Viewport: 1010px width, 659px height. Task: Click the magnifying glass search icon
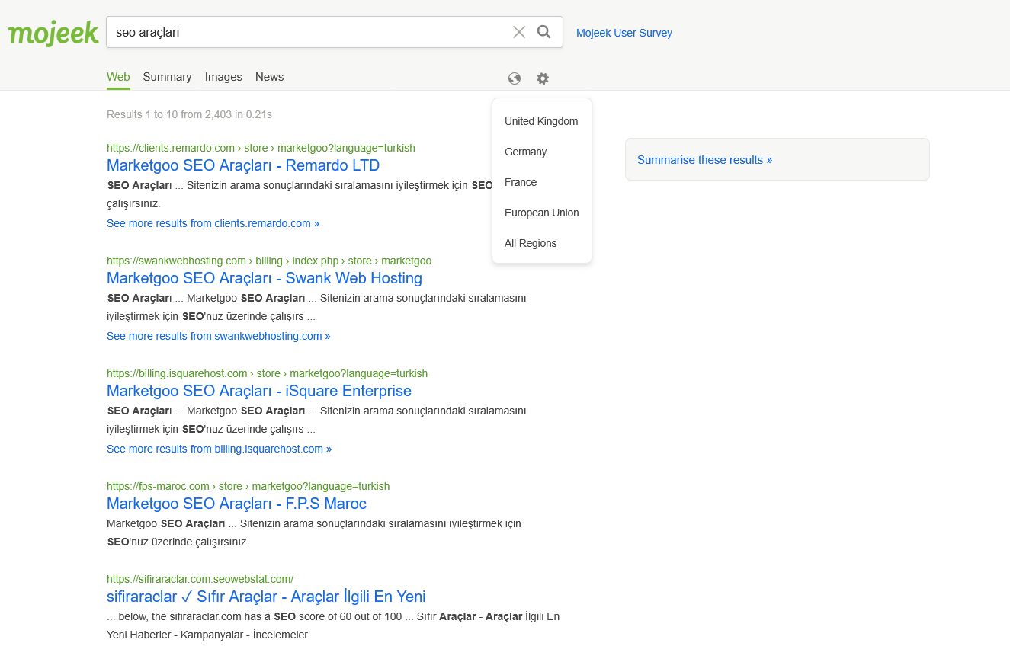click(543, 32)
